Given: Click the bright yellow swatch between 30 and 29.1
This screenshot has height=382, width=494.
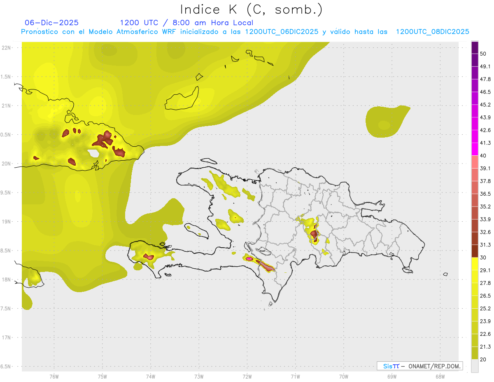Looking at the screenshot, I should tap(475, 264).
